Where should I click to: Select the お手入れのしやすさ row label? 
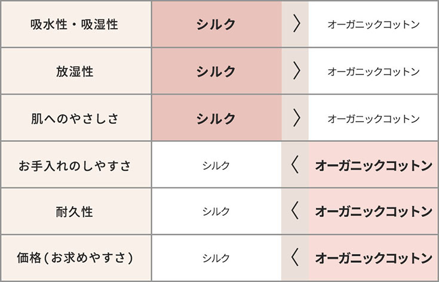tap(74, 165)
